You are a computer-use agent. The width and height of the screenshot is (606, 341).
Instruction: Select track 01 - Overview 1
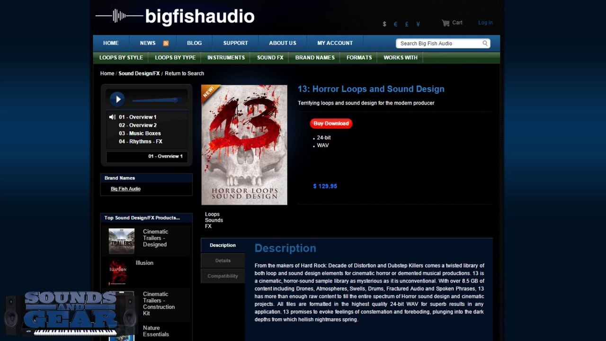137,117
